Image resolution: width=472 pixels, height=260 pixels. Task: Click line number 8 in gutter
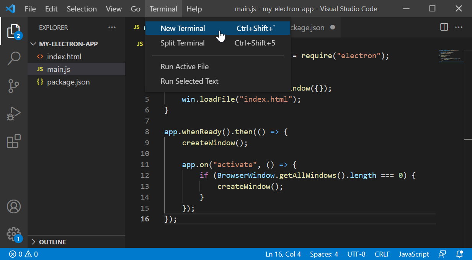(147, 132)
